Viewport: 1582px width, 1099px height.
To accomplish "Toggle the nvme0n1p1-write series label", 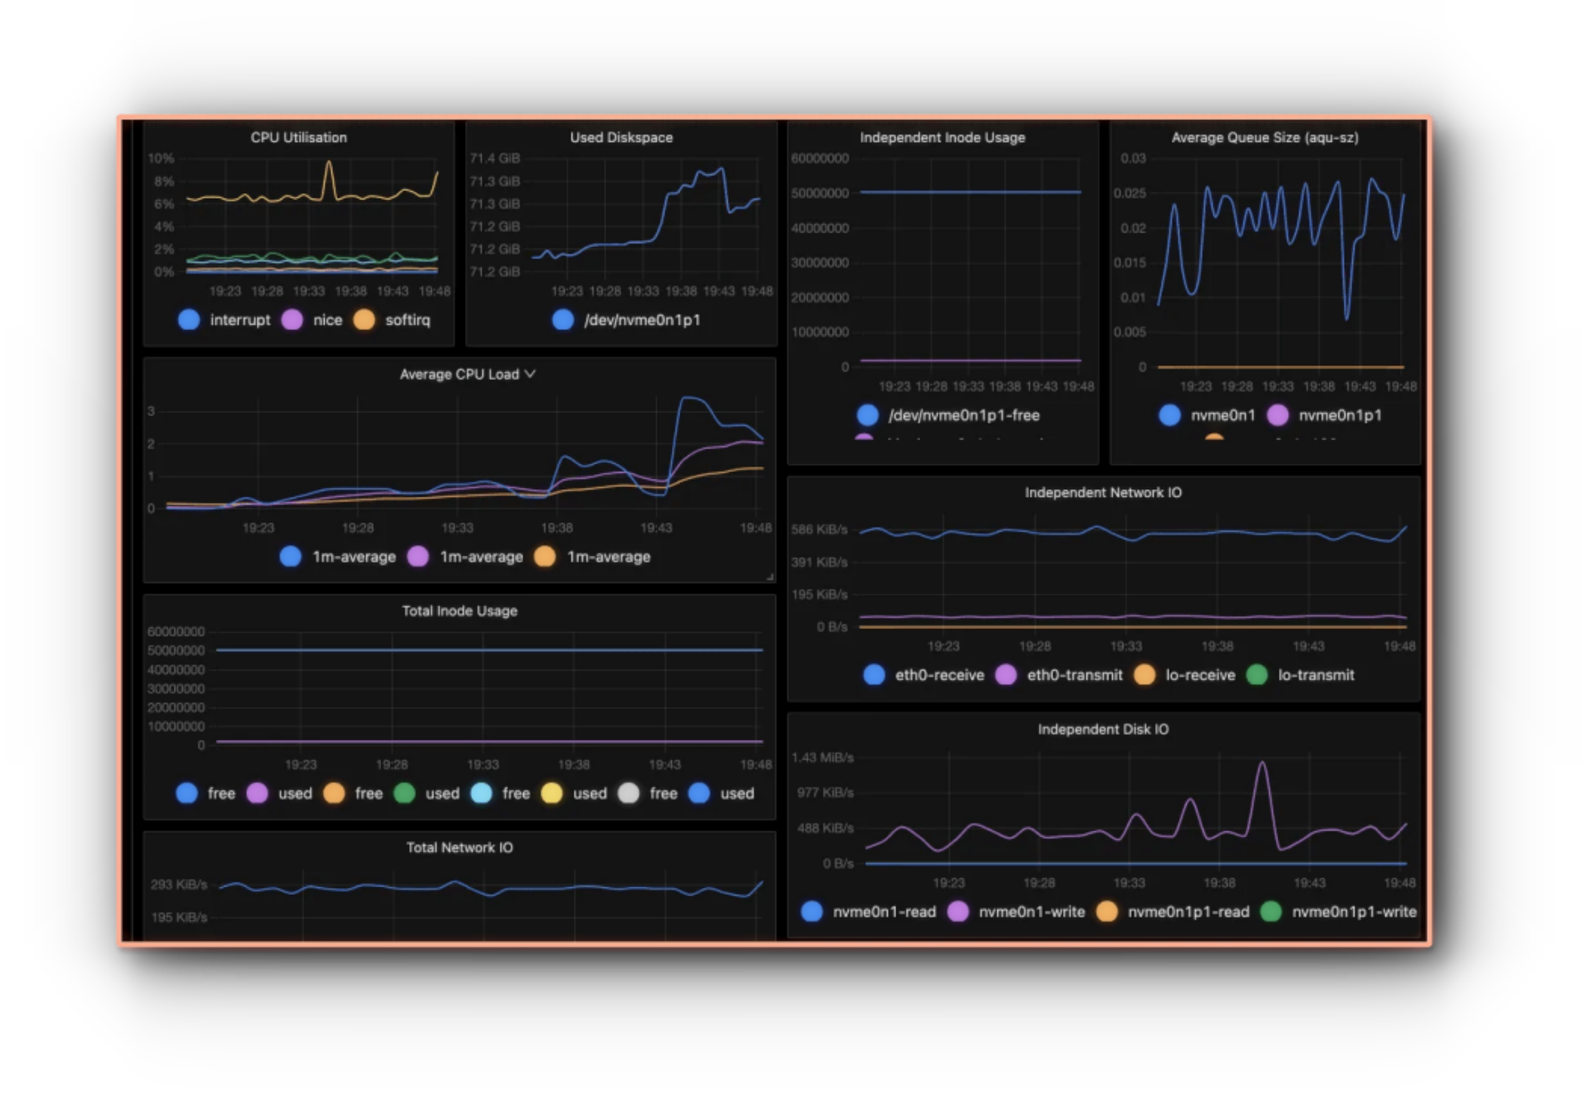I will [1354, 911].
